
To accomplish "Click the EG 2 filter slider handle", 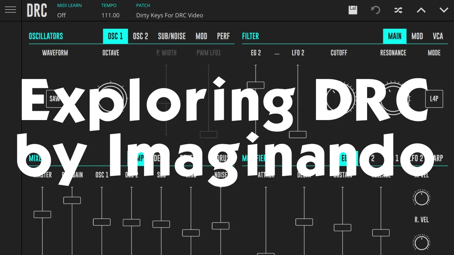I will 256,85.
